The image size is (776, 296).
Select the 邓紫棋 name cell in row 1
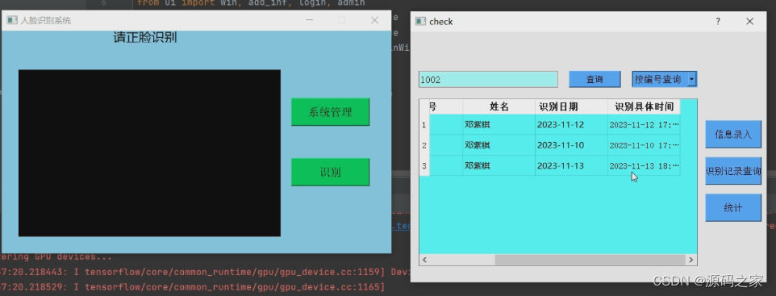tap(499, 125)
